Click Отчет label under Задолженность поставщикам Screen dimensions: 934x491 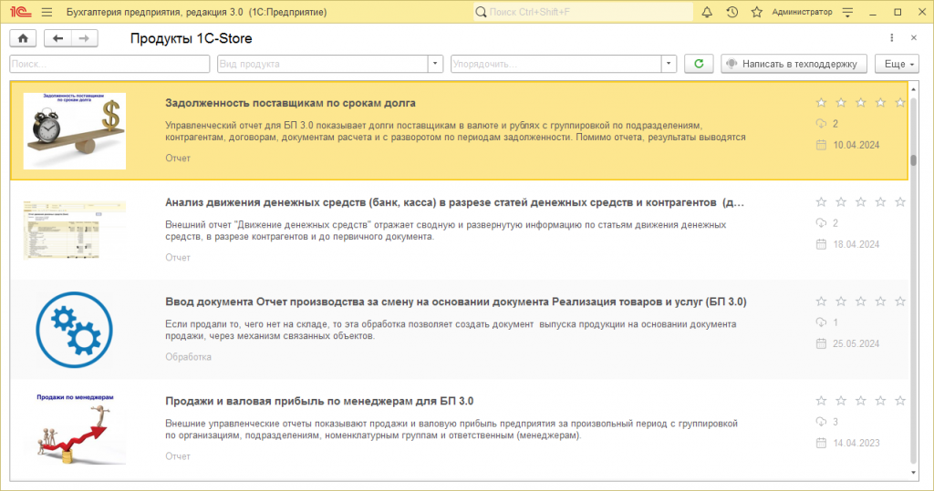click(178, 159)
